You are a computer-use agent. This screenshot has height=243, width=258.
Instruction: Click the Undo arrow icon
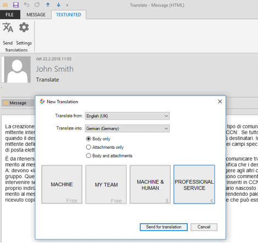click(x=26, y=5)
